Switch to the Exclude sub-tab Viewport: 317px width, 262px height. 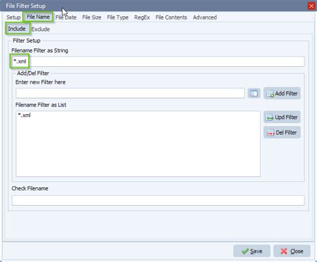(40, 29)
